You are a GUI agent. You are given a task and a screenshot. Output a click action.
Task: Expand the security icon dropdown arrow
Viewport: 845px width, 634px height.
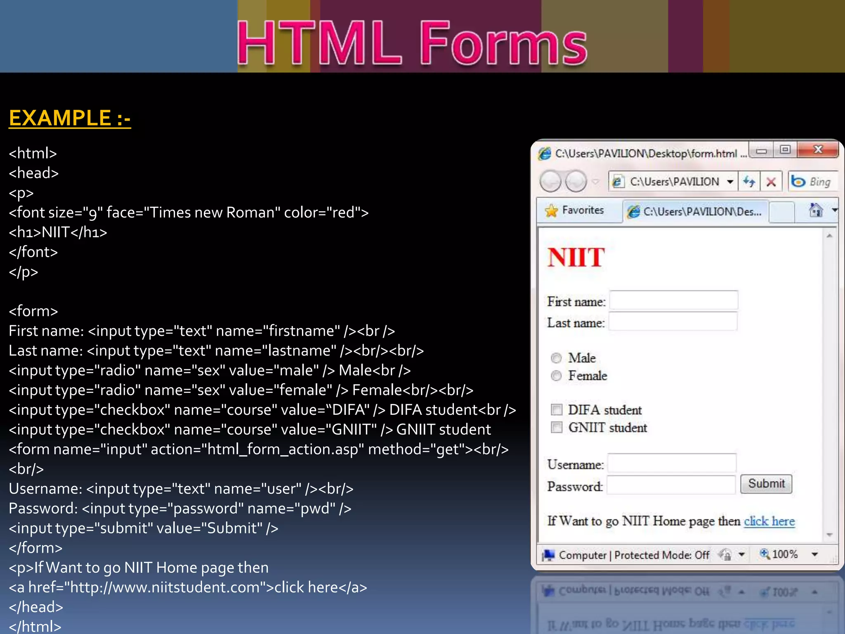coord(742,554)
